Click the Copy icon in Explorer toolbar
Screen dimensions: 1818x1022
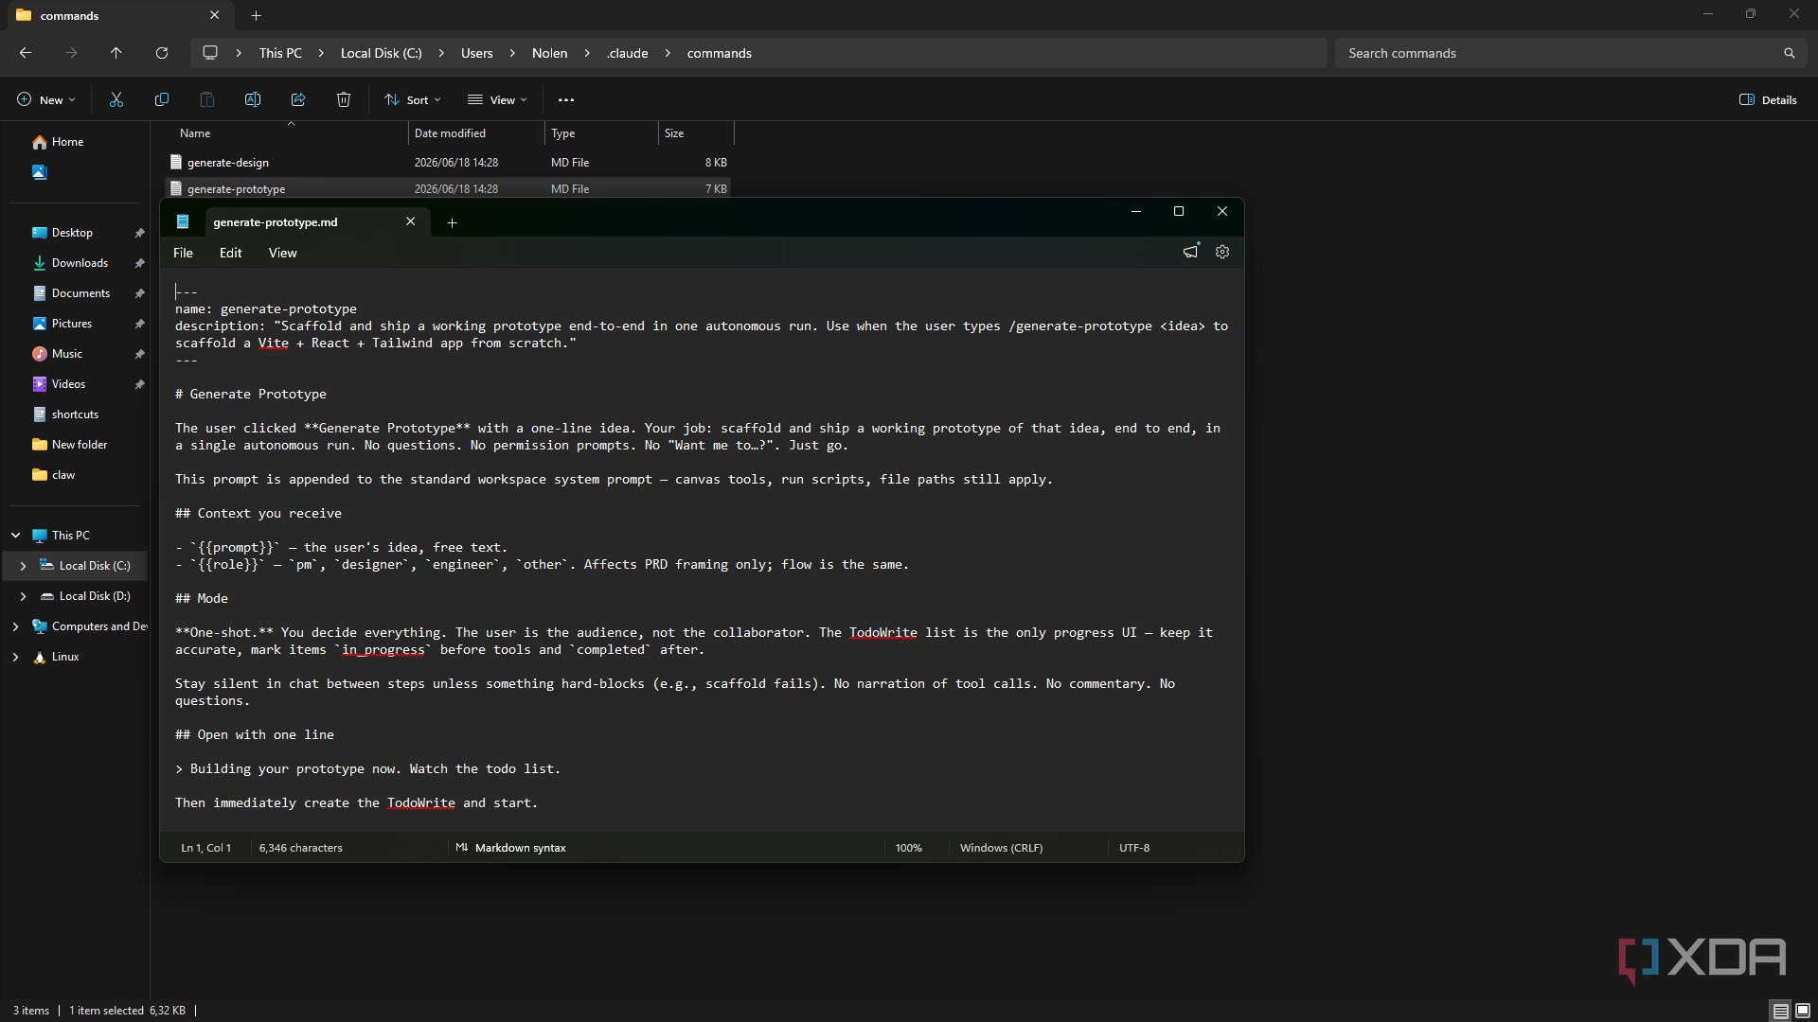tap(162, 99)
